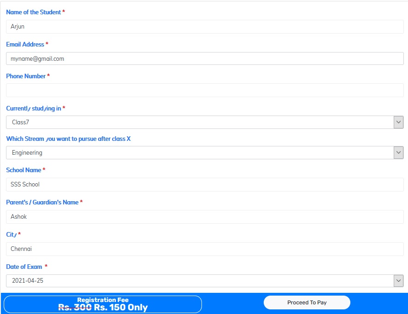
Task: Click the 'Email Address' label text
Action: pyautogui.click(x=25, y=45)
